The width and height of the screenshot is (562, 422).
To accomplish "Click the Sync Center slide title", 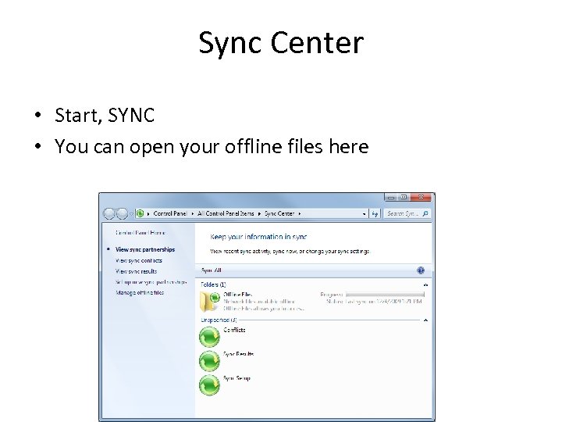I will [281, 43].
